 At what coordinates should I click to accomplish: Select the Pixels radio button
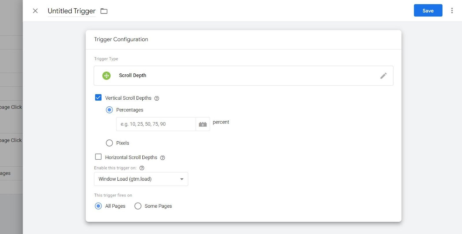click(x=109, y=143)
